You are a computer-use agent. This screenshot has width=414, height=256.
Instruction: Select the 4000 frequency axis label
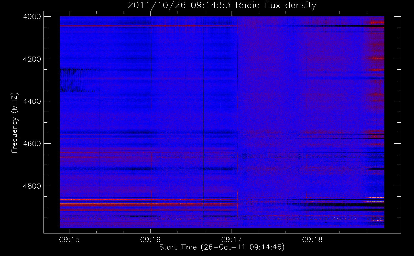tap(32, 17)
